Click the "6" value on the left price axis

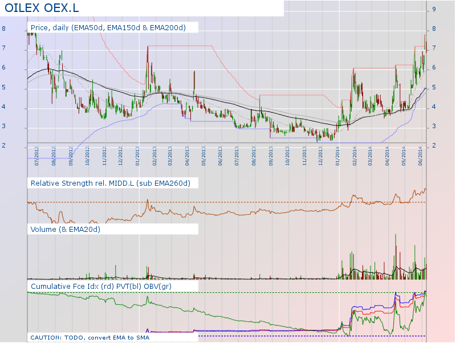click(4, 67)
